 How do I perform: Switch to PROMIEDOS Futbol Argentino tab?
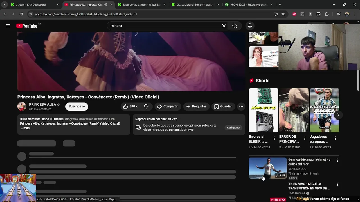[x=248, y=5]
